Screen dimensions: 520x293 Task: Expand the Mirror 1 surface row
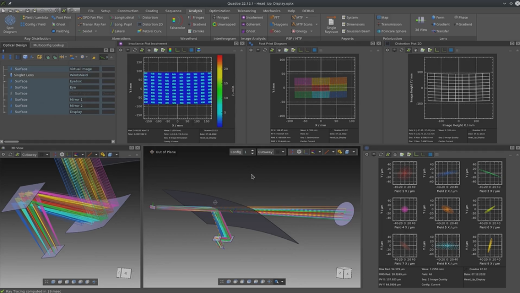coord(4,100)
